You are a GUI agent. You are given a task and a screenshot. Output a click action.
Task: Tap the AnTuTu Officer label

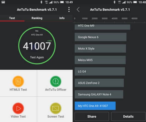click(56, 90)
